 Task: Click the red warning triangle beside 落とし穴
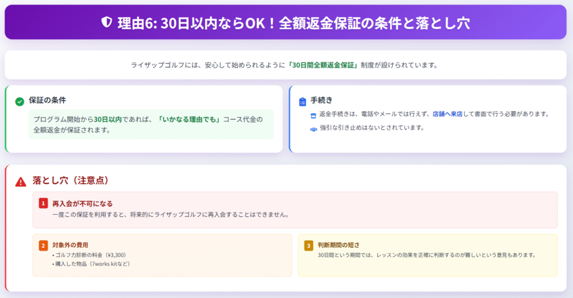[x=21, y=182]
